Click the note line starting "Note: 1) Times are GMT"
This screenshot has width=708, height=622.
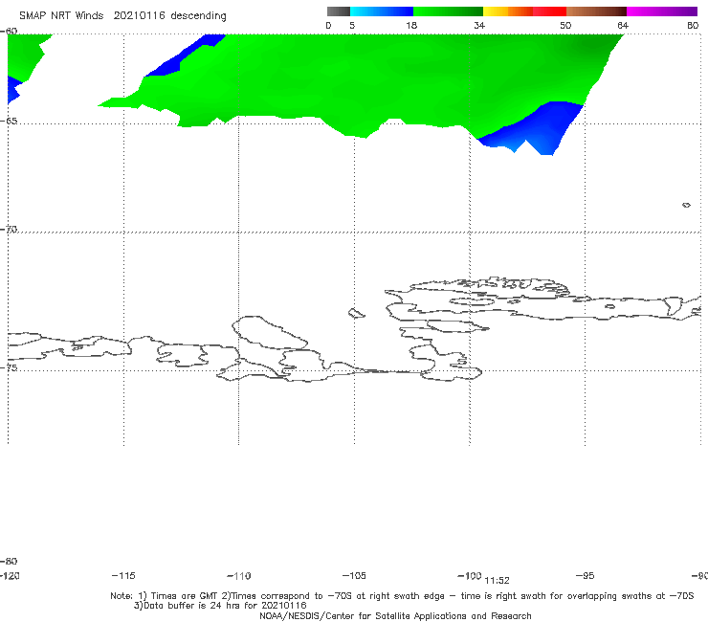402,596
